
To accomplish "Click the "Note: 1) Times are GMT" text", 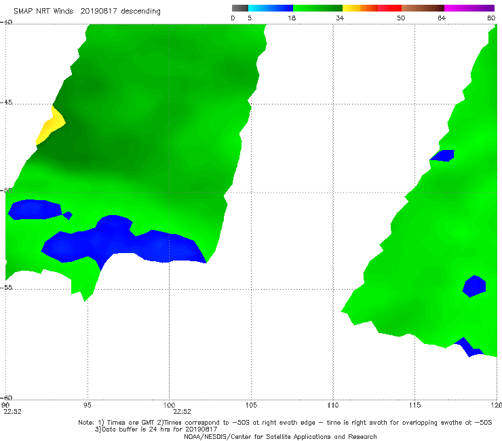I will pyautogui.click(x=117, y=423).
